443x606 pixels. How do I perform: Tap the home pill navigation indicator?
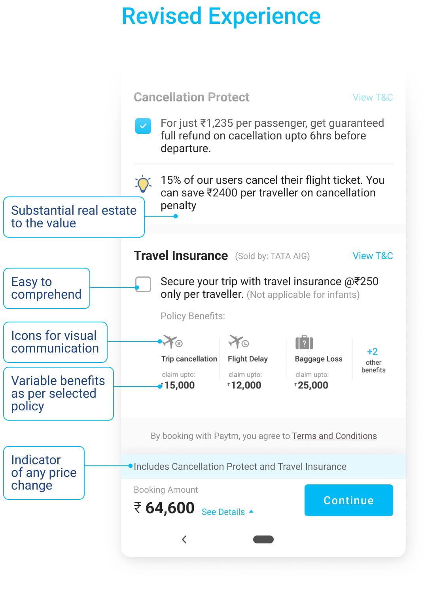click(x=263, y=539)
